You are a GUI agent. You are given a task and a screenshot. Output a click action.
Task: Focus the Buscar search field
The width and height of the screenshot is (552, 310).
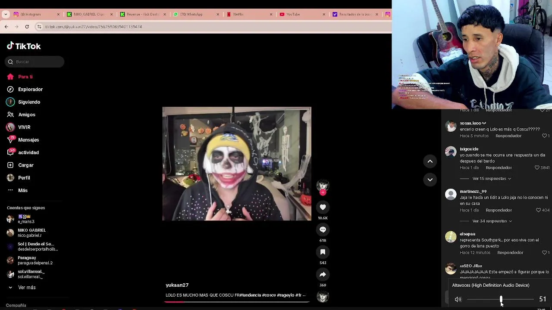[x=34, y=62]
